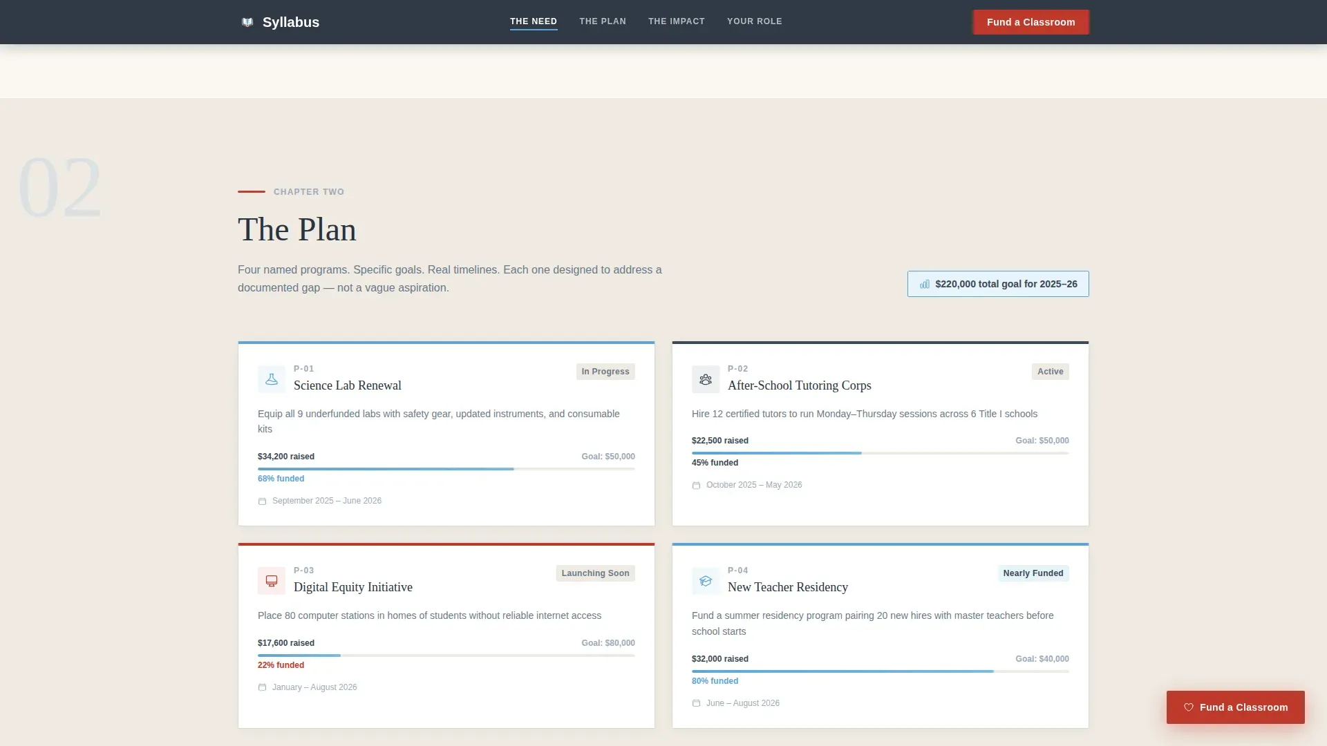This screenshot has width=1327, height=746.
Task: Click the Launching Soon status badge
Action: 596,573
